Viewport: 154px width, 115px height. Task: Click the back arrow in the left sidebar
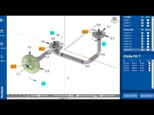click(x=2, y=20)
